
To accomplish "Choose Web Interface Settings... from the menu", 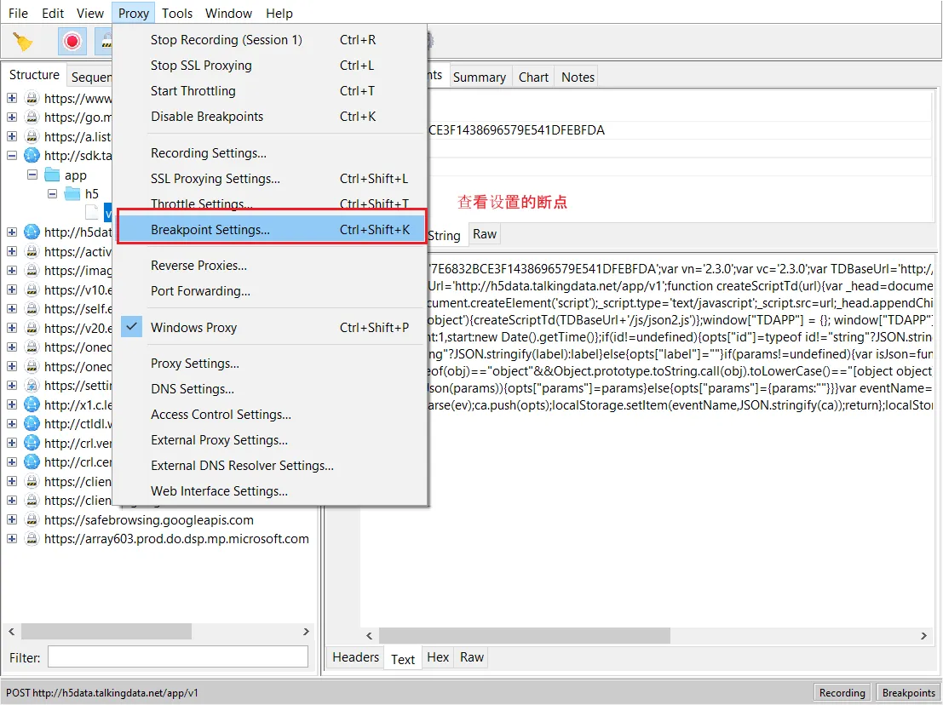I will tap(270, 491).
